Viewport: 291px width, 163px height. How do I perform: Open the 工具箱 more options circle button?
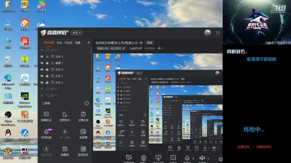tap(87, 103)
